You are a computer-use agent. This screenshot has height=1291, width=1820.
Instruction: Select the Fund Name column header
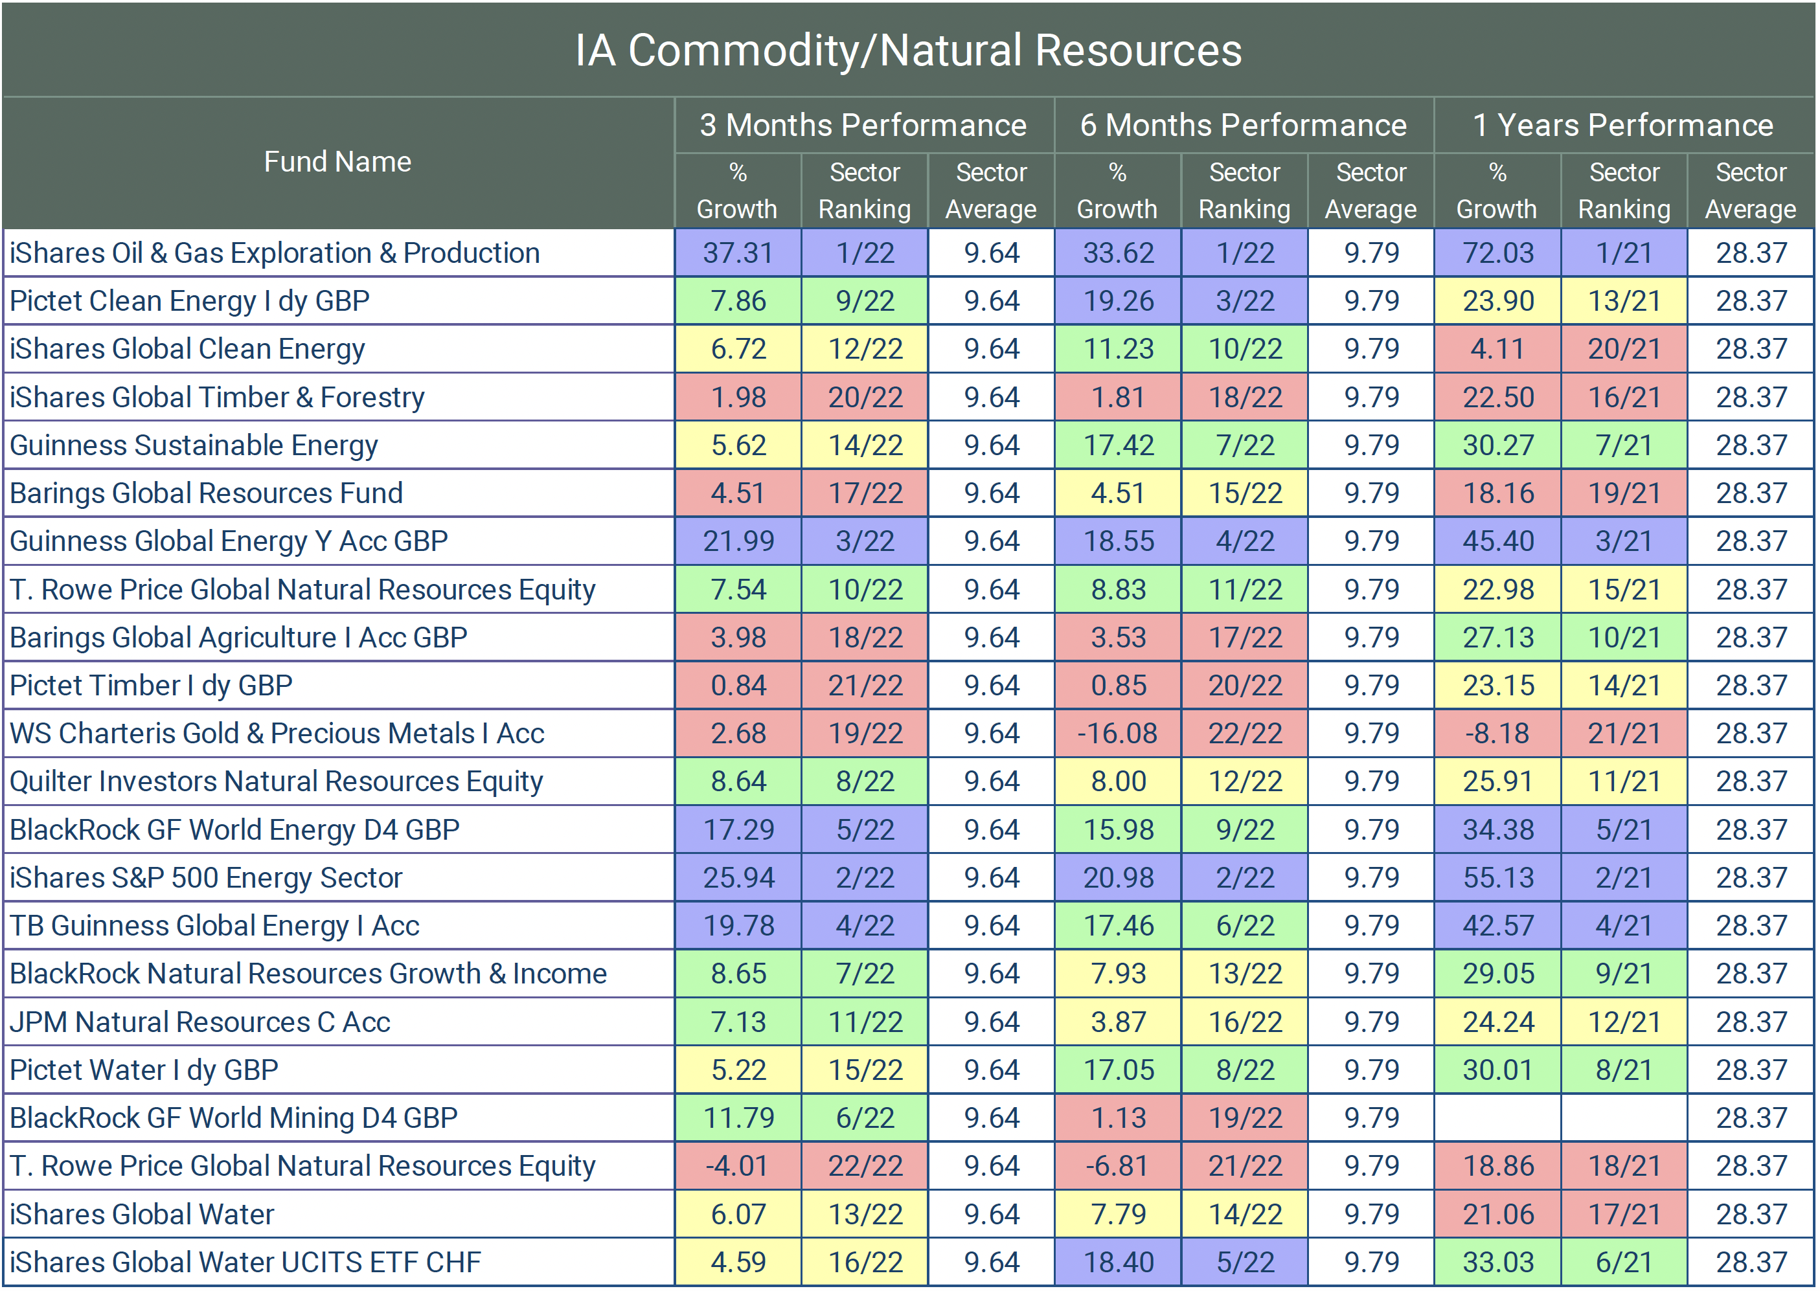337,162
